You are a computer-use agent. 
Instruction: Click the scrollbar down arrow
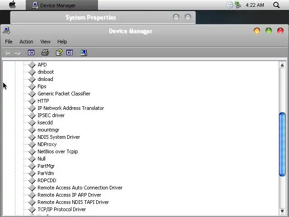pyautogui.click(x=282, y=211)
